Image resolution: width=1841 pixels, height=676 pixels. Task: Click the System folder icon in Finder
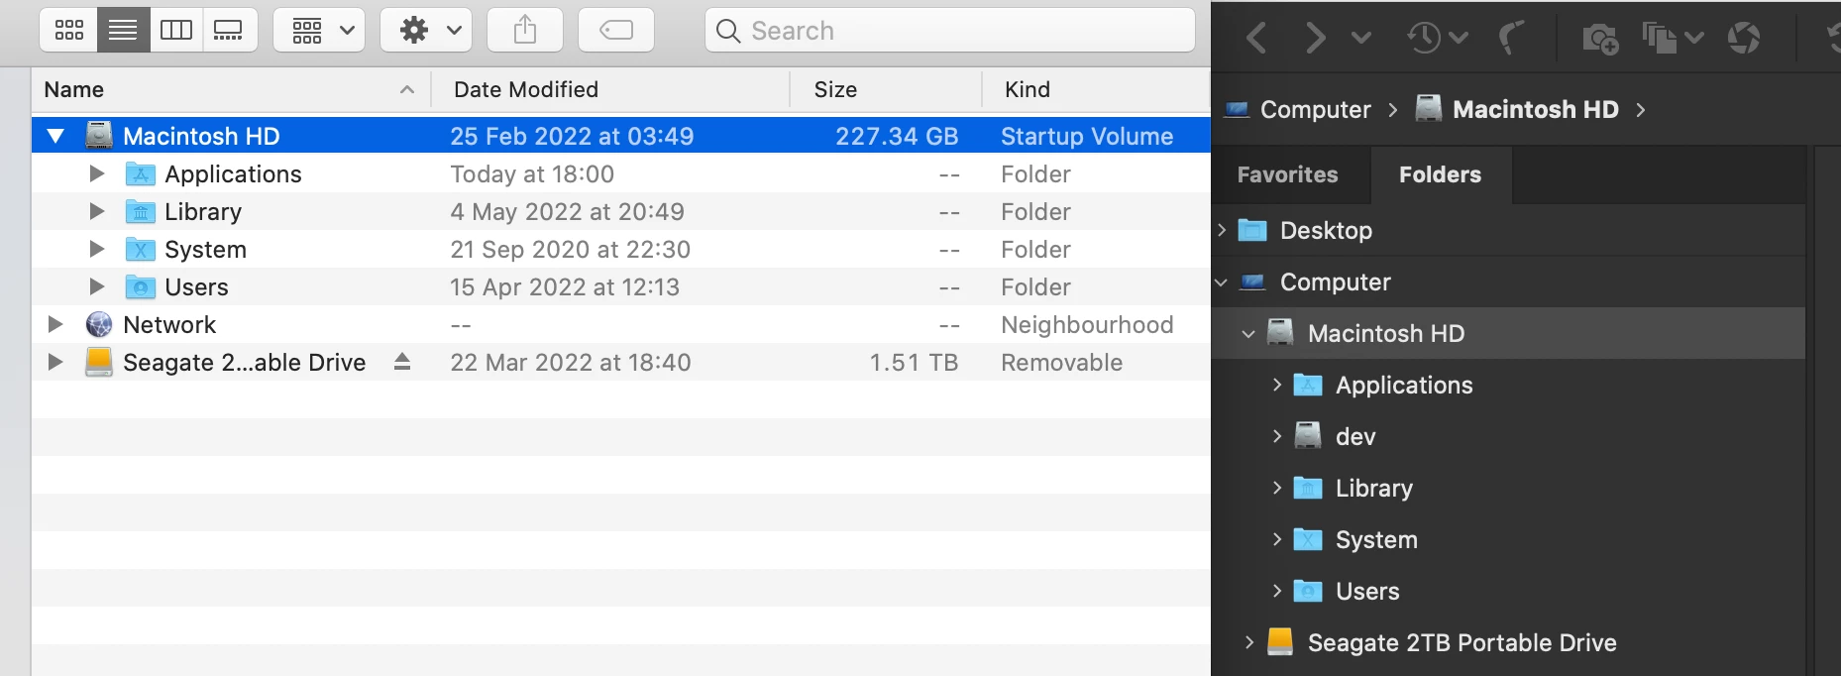click(141, 250)
